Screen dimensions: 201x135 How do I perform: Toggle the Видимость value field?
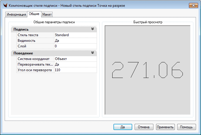pyautogui.click(x=75, y=41)
